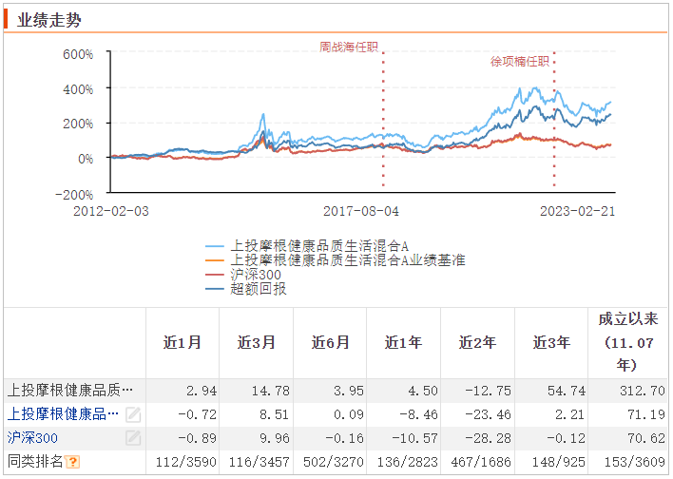Click the 沪深300 value -0.16

[x=345, y=438]
